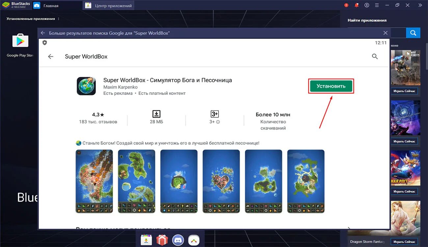Open fifth screenshot thumbnail
The height and width of the screenshot is (247, 428).
coord(263,181)
